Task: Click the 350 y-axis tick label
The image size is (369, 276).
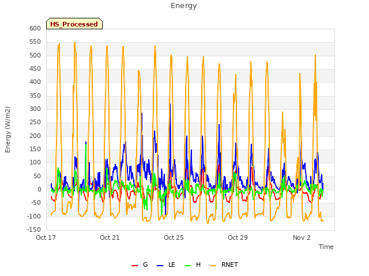Action: [35, 95]
